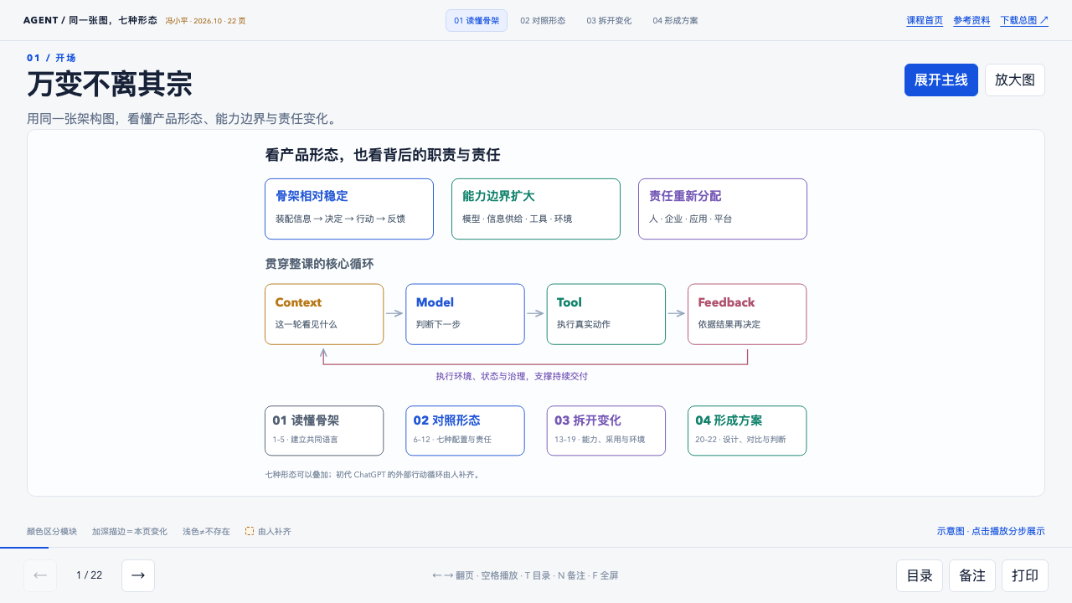1072x603 pixels.
Task: Click the 浅色≠不存在 legend text
Action: [x=206, y=531]
